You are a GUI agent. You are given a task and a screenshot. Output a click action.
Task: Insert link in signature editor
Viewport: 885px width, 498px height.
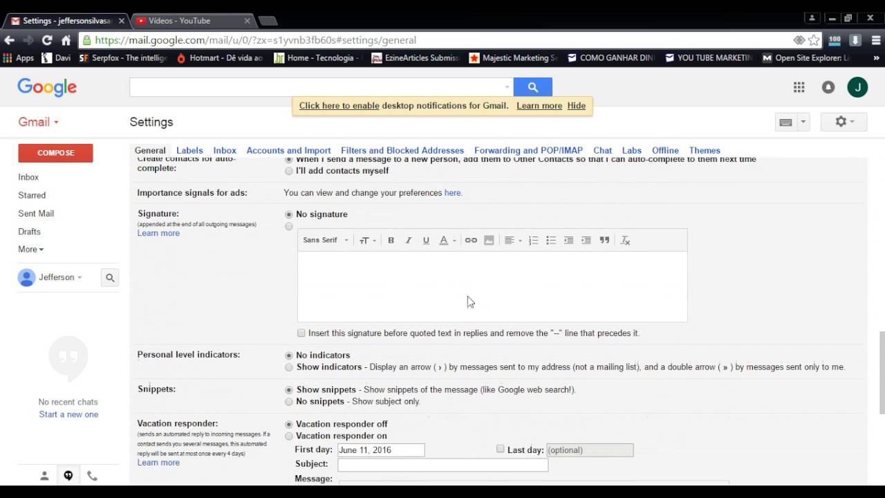click(x=471, y=240)
